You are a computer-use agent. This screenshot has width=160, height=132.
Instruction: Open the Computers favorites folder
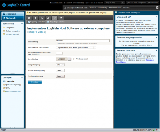[x=9, y=27]
